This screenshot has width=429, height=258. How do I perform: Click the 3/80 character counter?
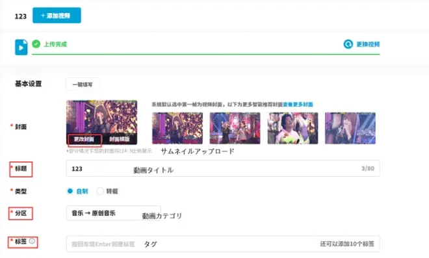point(368,168)
